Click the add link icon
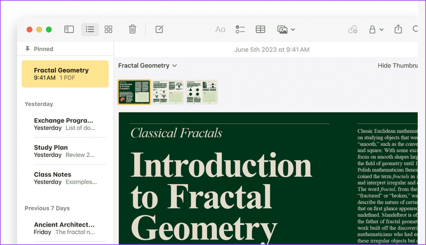This screenshot has width=426, height=245. point(353,30)
